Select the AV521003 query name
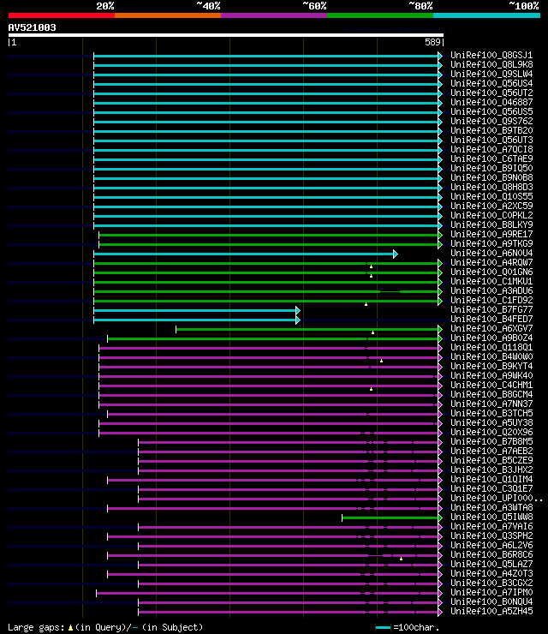Screen dimensions: 548x634 32,28
